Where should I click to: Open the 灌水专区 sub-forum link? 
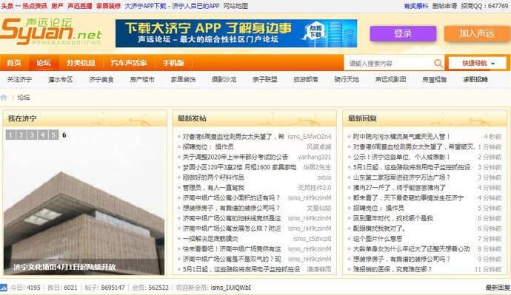[x=60, y=79]
